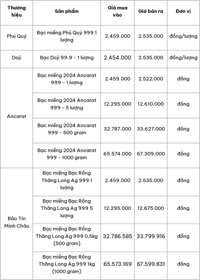This screenshot has height=280, width=200.
Task: Click Ancarat 500 gram buy price 32.787.000
Action: pos(118,129)
